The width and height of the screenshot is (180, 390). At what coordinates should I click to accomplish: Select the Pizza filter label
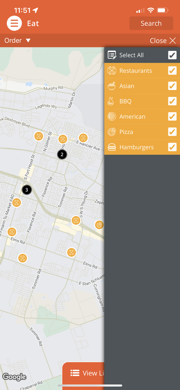[126, 132]
